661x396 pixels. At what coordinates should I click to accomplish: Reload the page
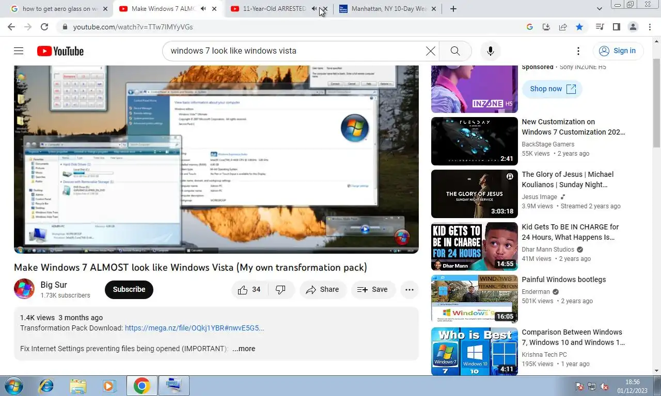44,27
